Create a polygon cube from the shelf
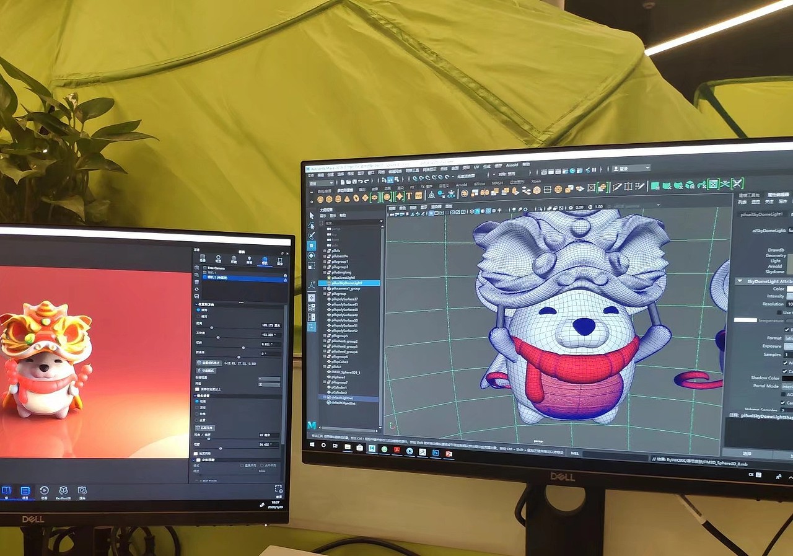Screen dimensions: 793x556 coord(329,199)
